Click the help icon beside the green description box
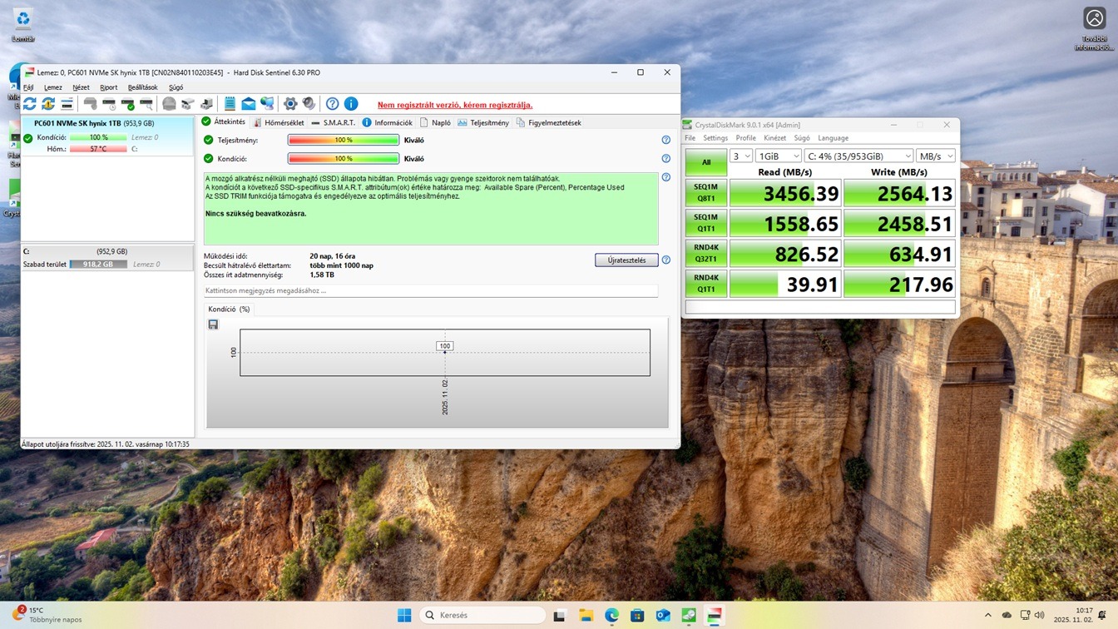Viewport: 1118px width, 629px height. (x=665, y=177)
